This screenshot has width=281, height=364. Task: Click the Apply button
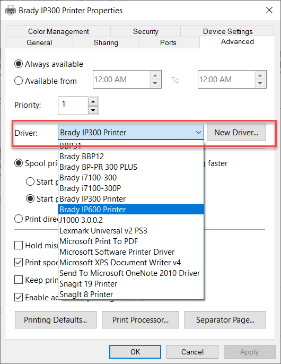pyautogui.click(x=249, y=352)
